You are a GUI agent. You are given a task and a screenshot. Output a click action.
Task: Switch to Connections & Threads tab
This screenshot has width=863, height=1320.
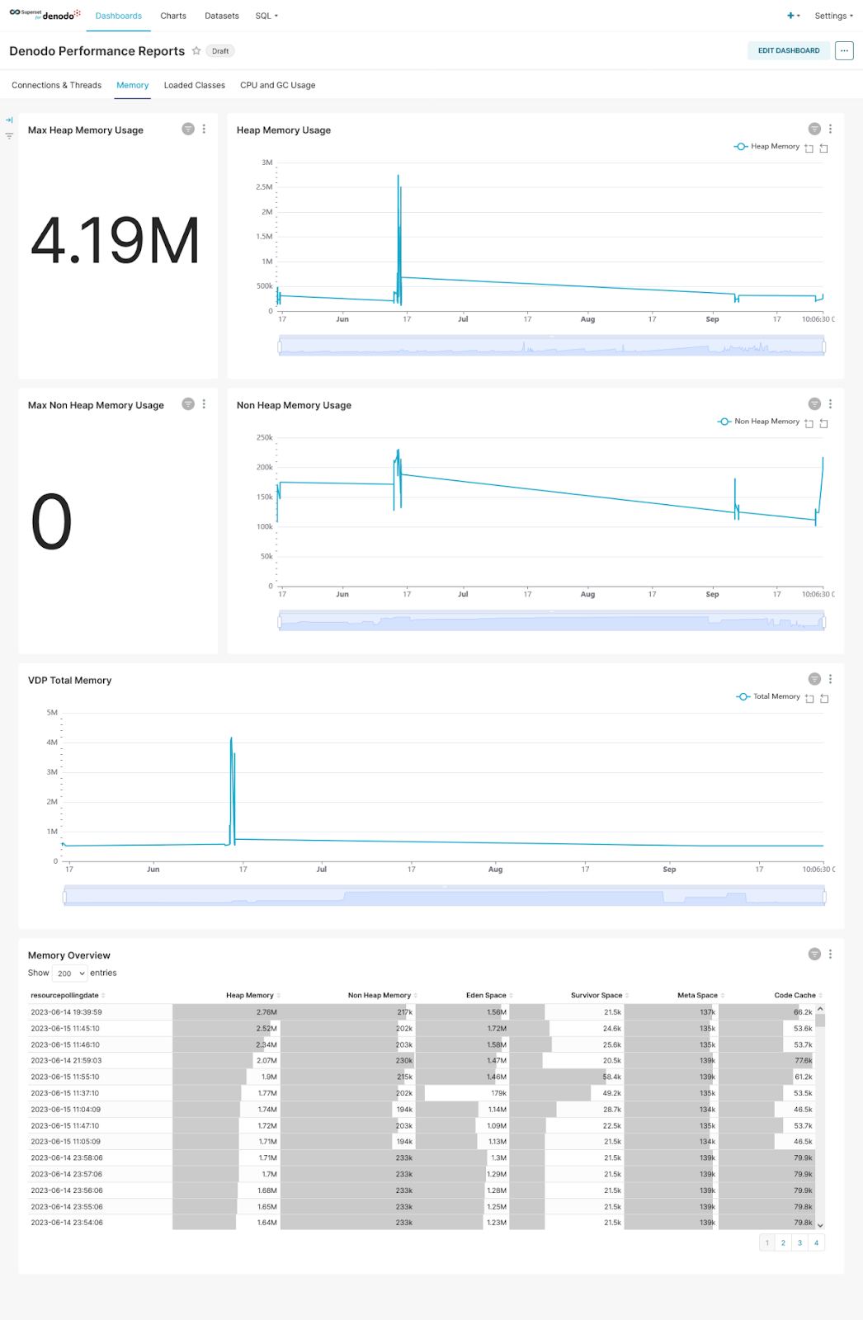(x=56, y=85)
